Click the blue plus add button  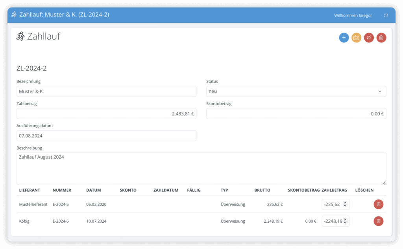tap(344, 38)
